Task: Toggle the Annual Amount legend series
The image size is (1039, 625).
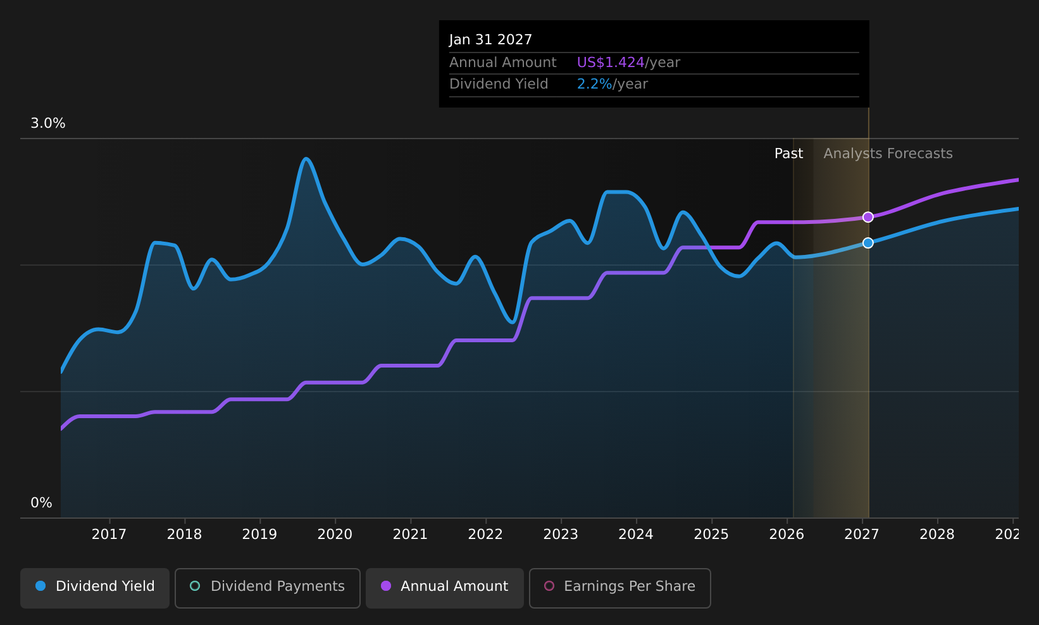Action: point(445,588)
